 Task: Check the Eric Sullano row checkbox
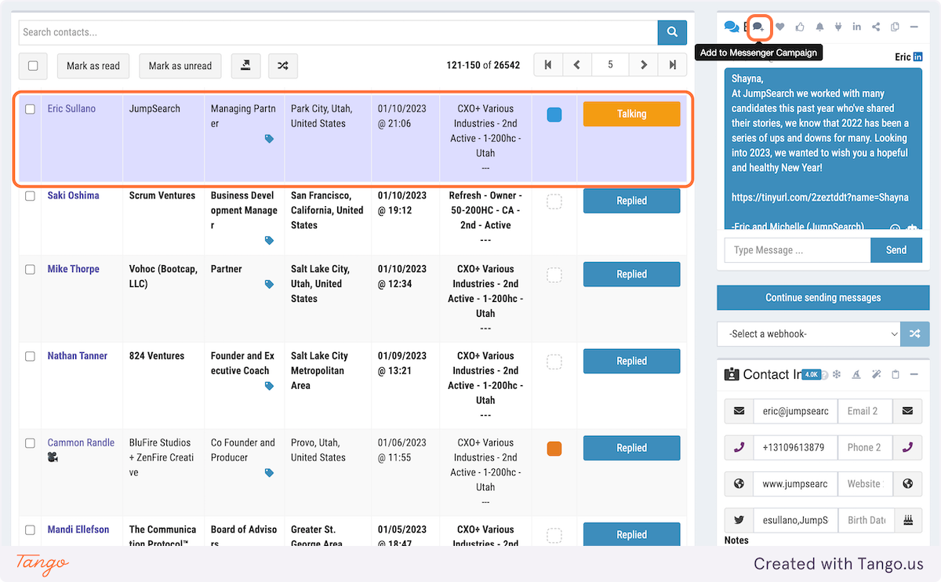tap(30, 109)
